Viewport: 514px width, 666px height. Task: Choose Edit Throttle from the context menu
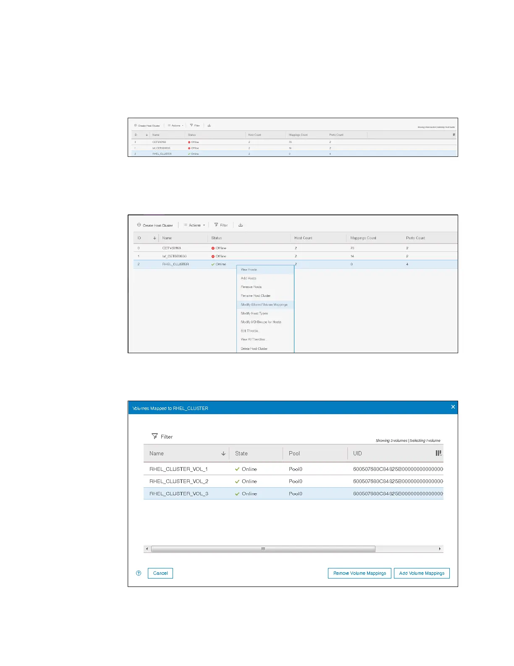pyautogui.click(x=265, y=331)
